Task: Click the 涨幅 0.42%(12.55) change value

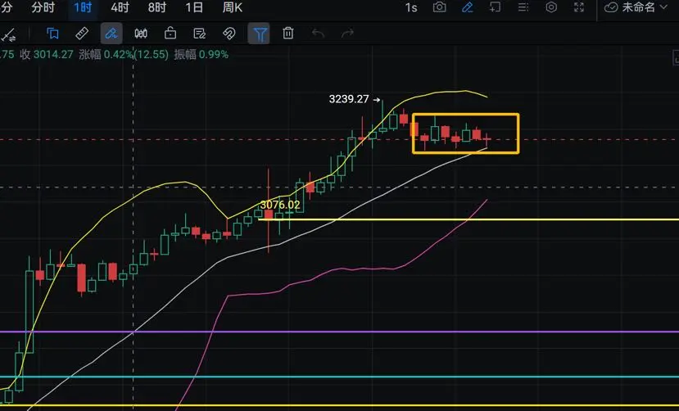Action: pyautogui.click(x=124, y=55)
